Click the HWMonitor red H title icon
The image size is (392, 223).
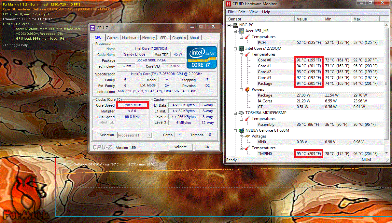229,4
